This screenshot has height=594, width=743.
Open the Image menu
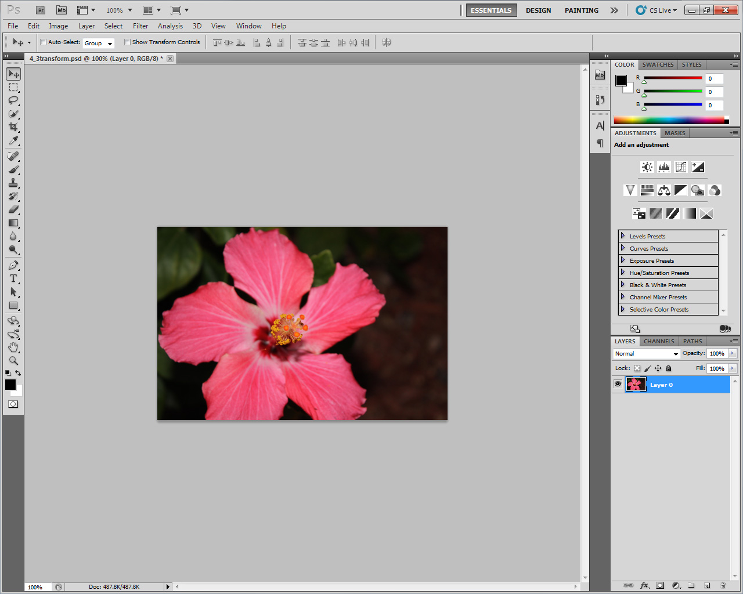(x=58, y=26)
